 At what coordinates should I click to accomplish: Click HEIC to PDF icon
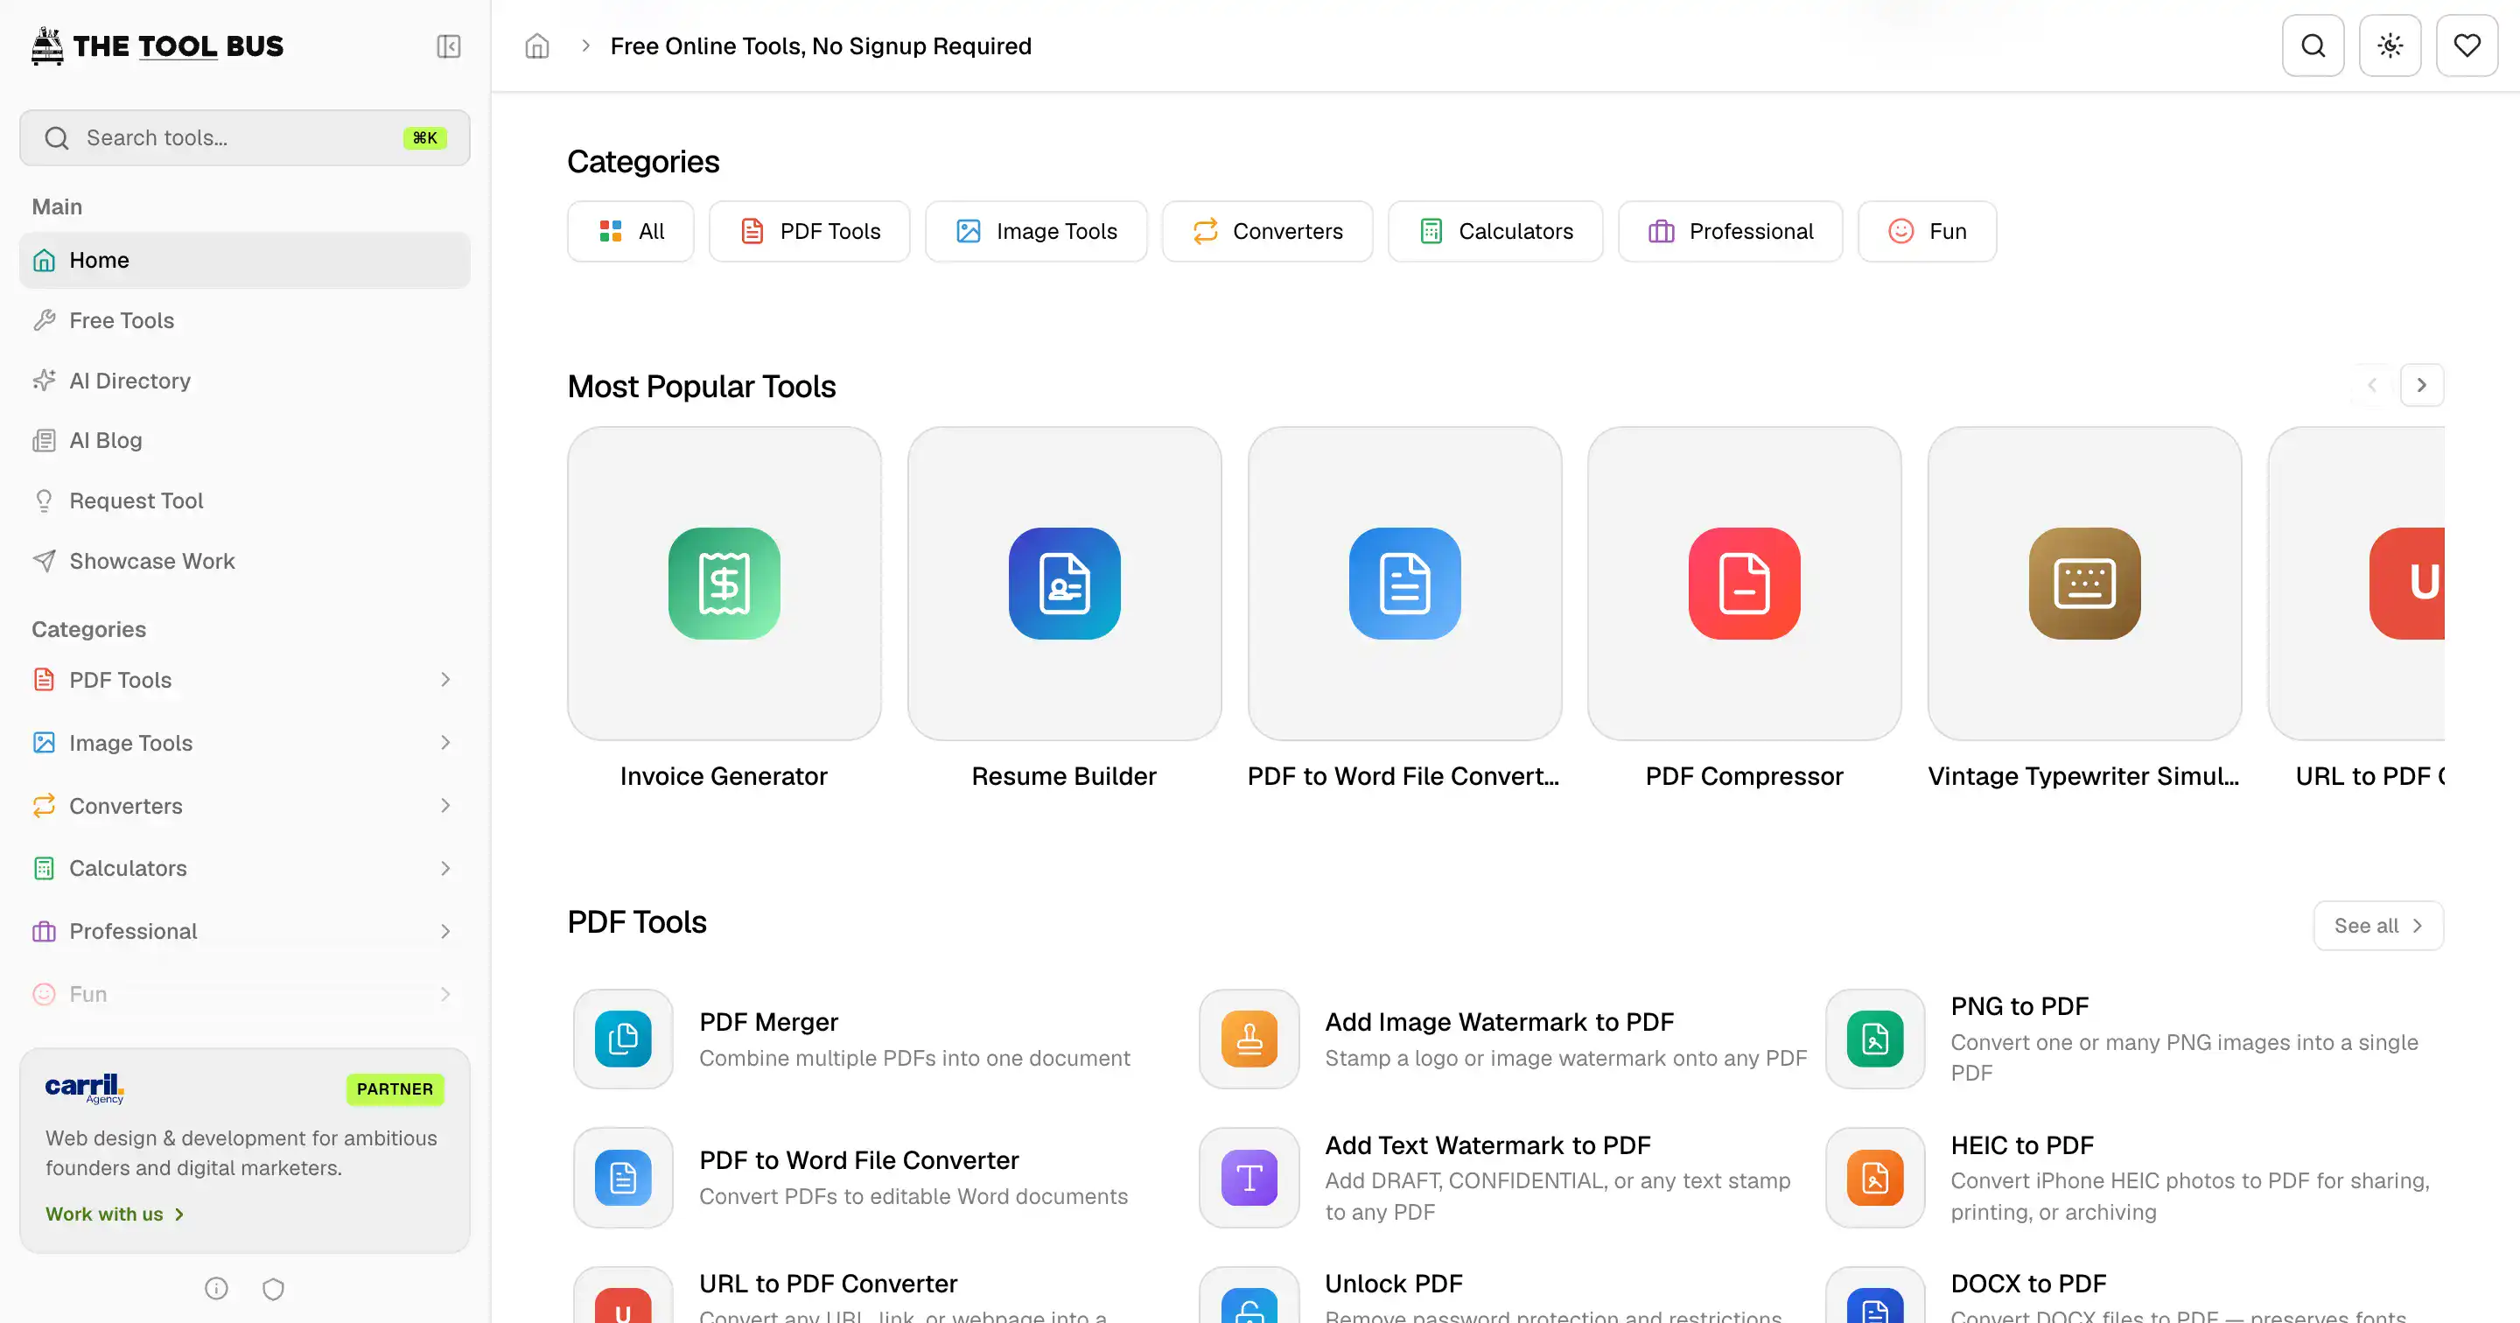click(1875, 1177)
